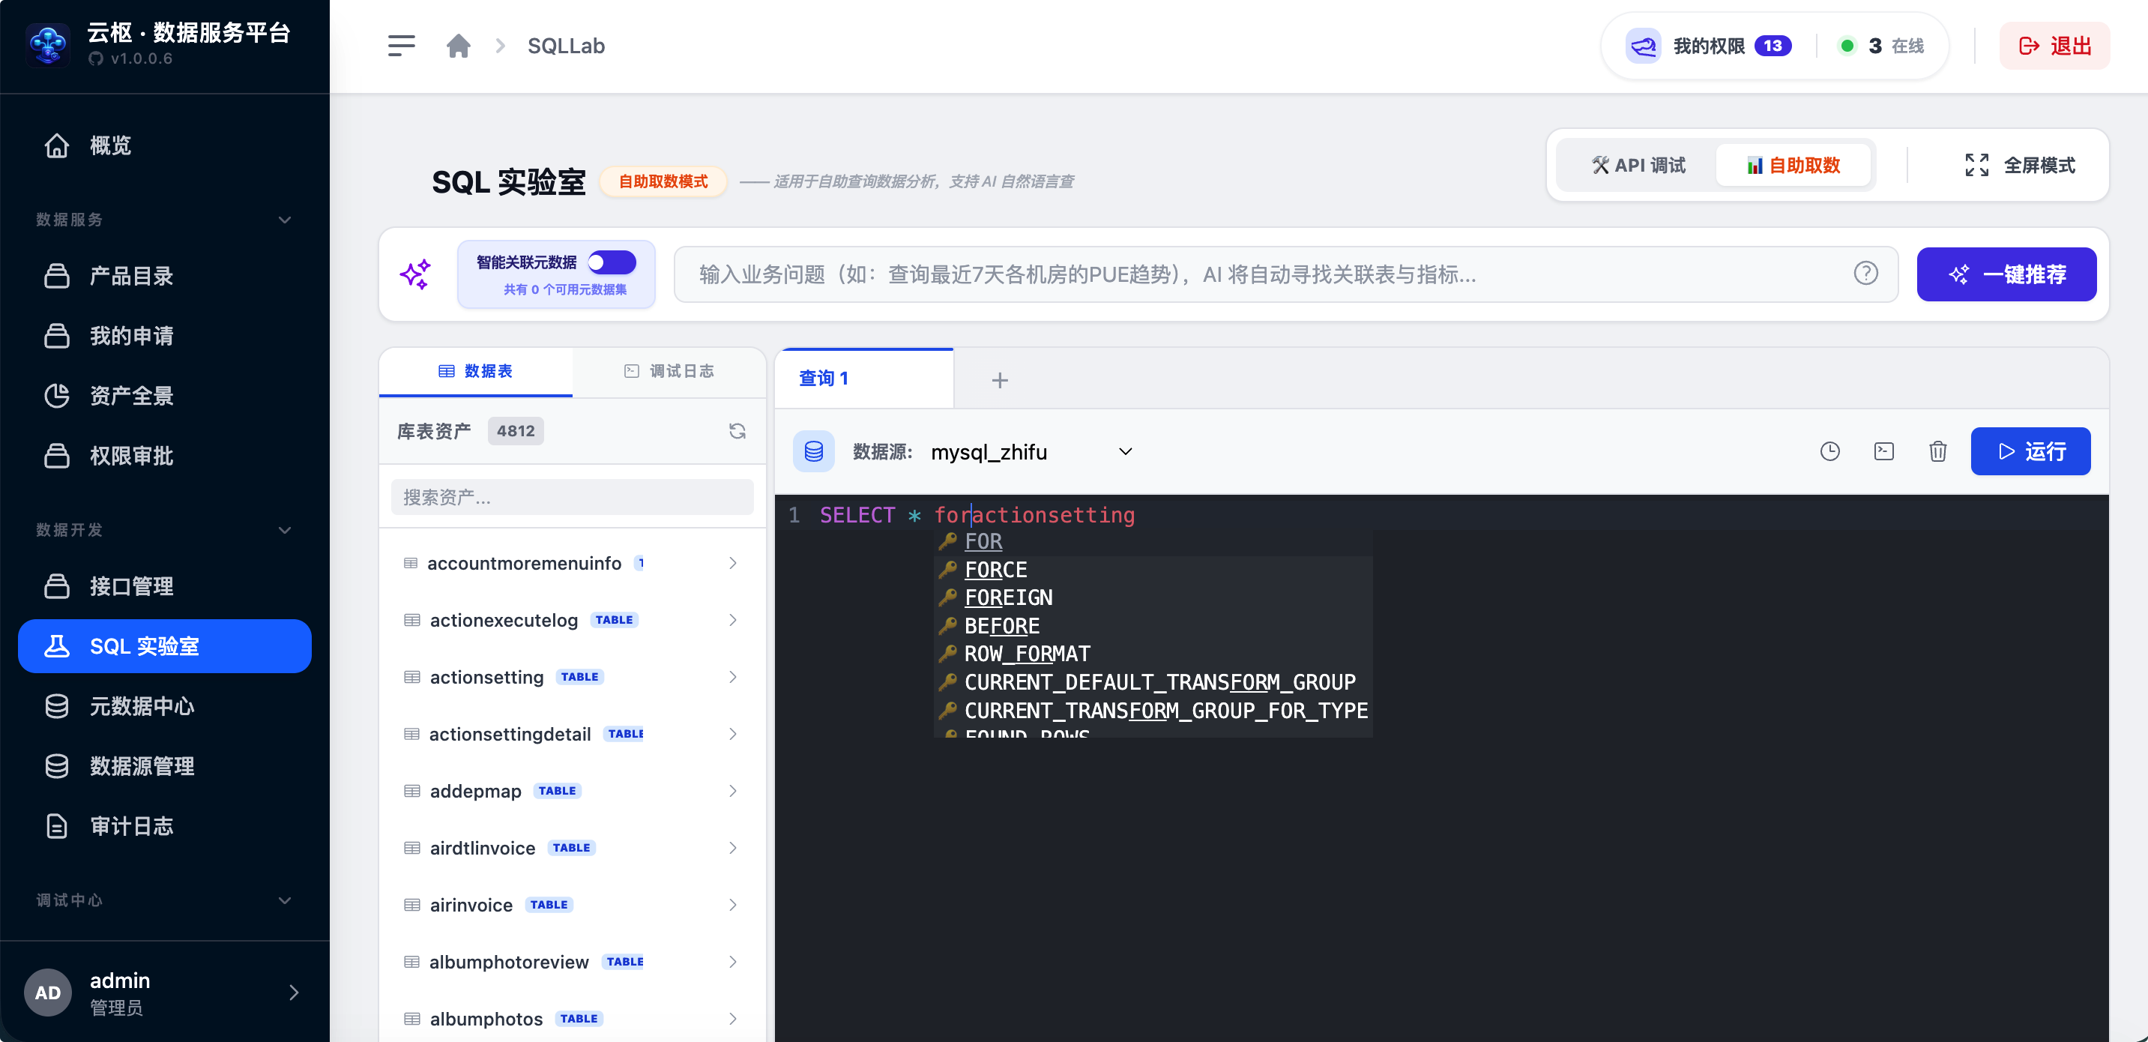The image size is (2148, 1042).
Task: Choose ROW_FORMAT autocomplete suggestion
Action: tap(1153, 654)
